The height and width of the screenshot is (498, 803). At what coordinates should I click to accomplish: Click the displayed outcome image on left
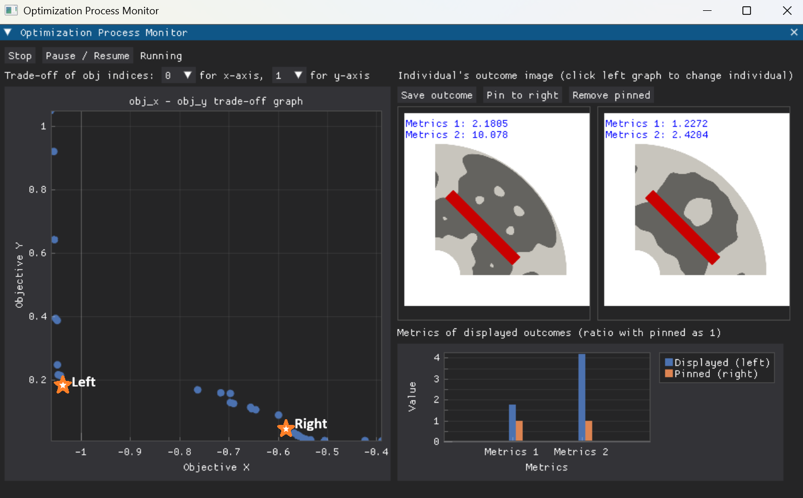click(x=497, y=210)
